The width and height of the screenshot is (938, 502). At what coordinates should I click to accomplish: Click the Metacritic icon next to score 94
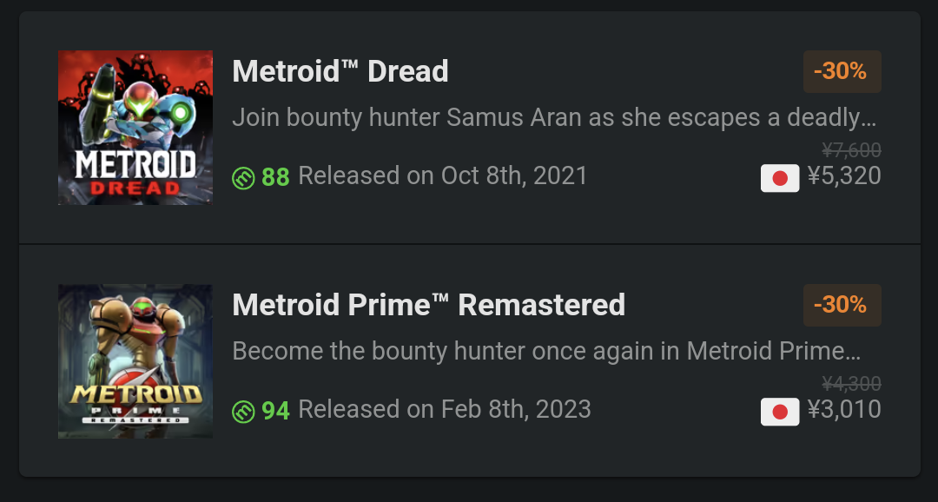point(243,412)
